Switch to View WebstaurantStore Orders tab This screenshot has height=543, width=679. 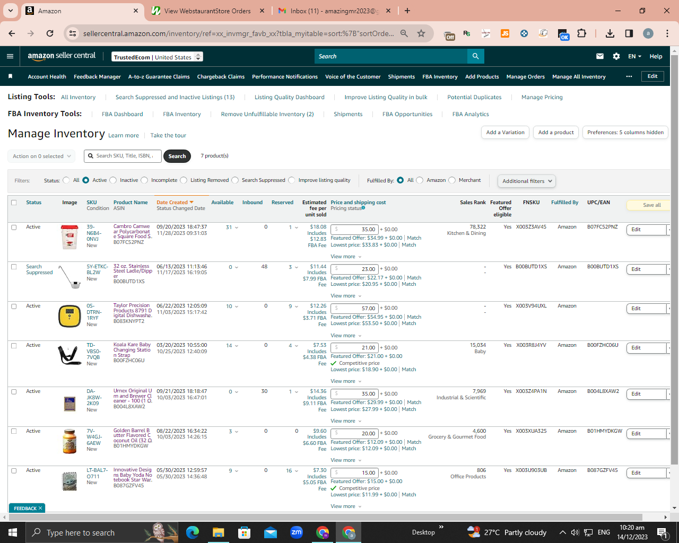[x=207, y=11]
